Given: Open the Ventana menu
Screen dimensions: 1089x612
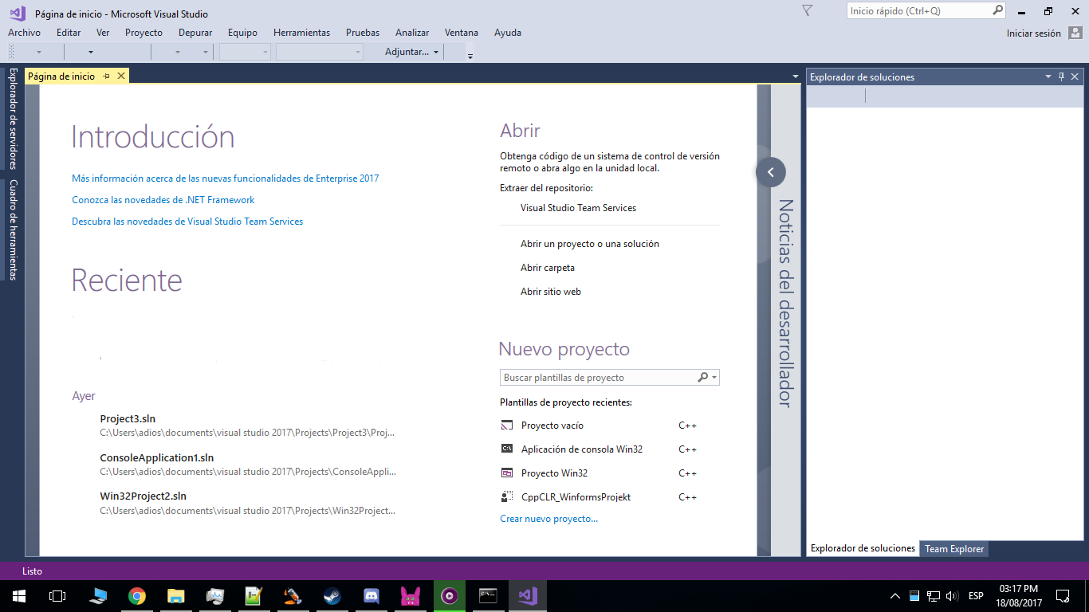Looking at the screenshot, I should [462, 33].
